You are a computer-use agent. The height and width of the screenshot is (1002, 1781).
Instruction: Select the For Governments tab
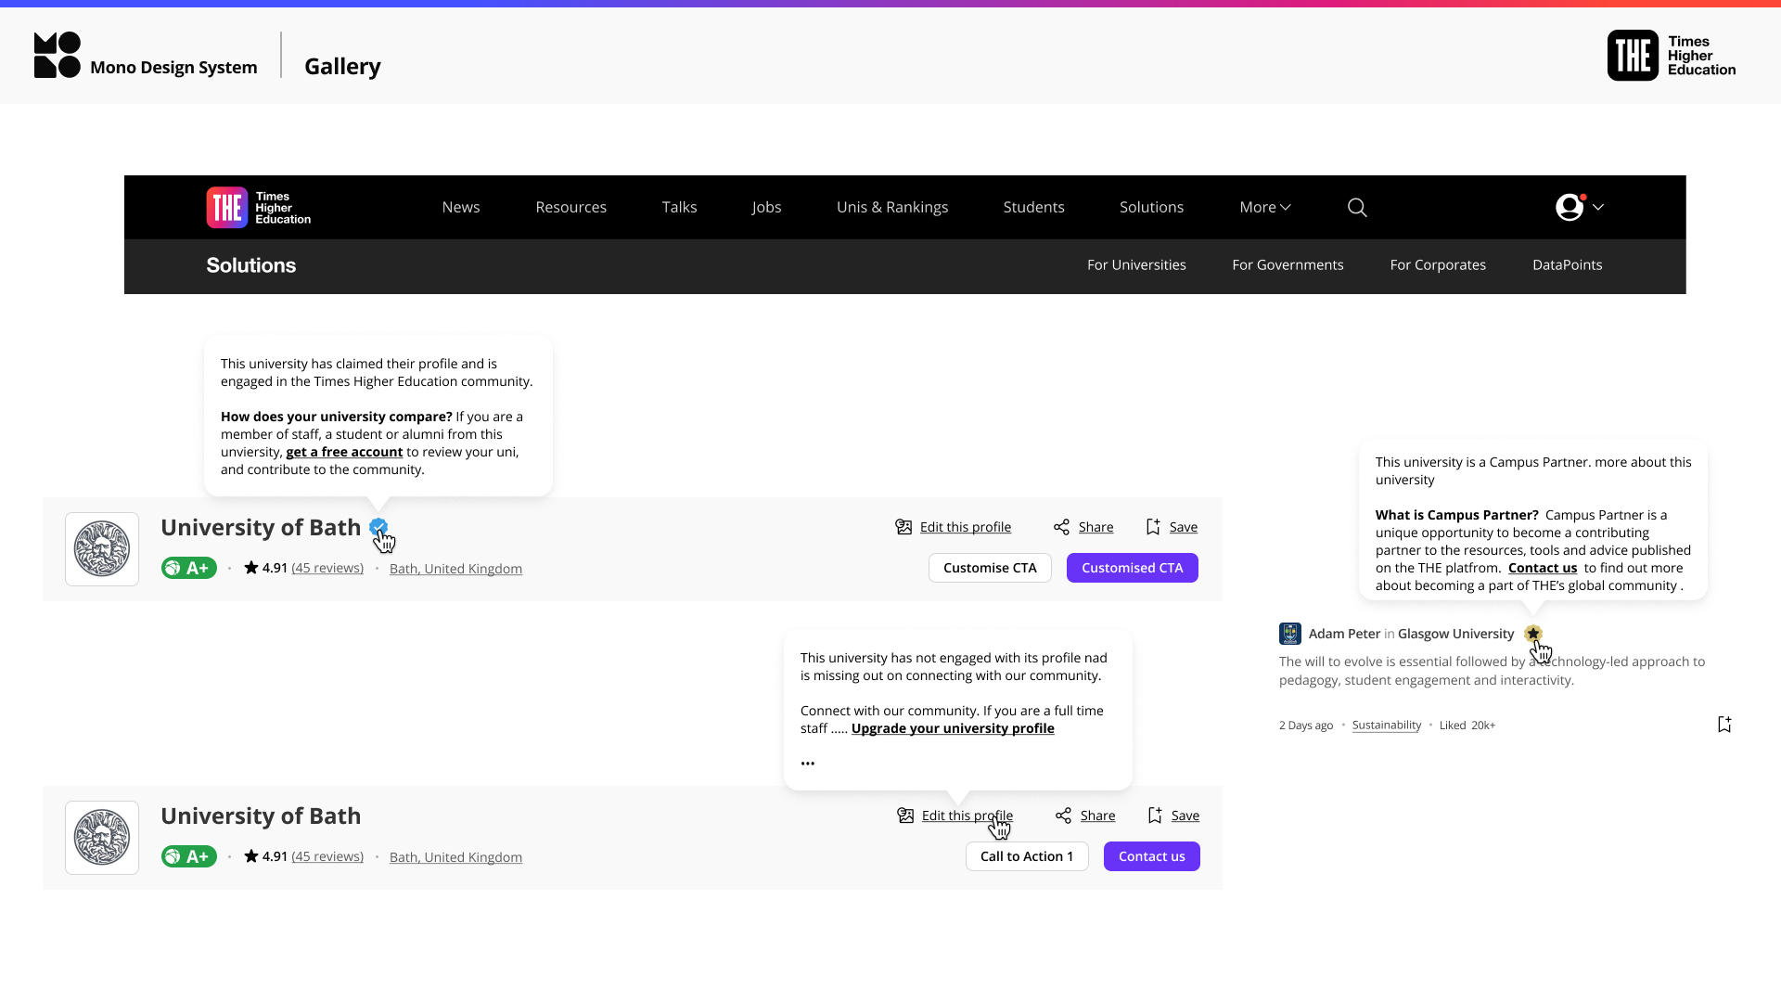point(1288,265)
